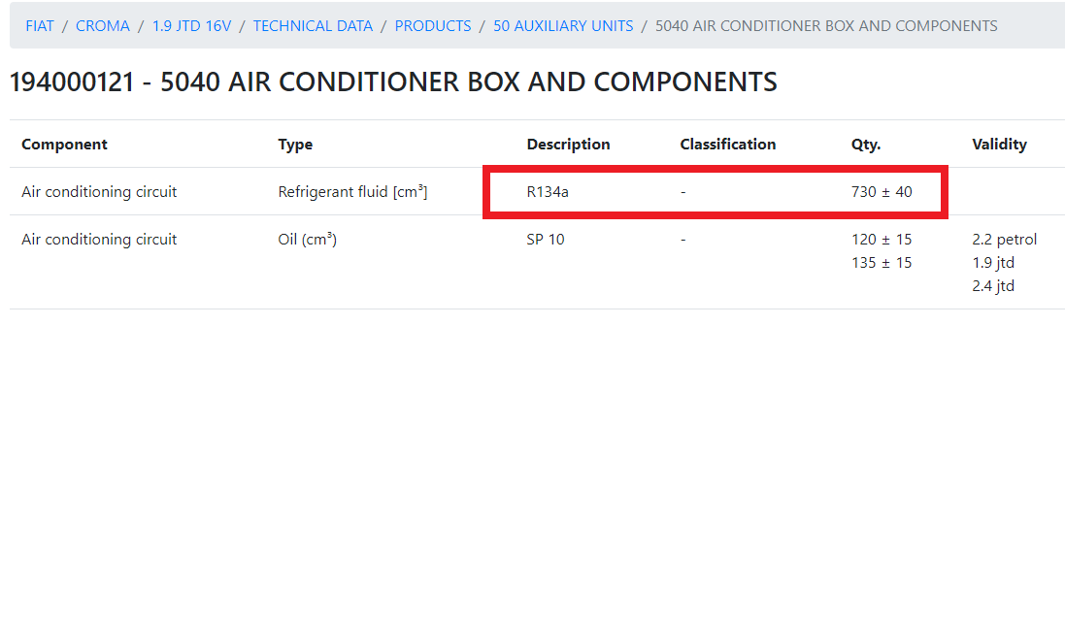Viewport: 1065px width, 618px height.
Task: Click the Component column header
Action: coord(64,145)
